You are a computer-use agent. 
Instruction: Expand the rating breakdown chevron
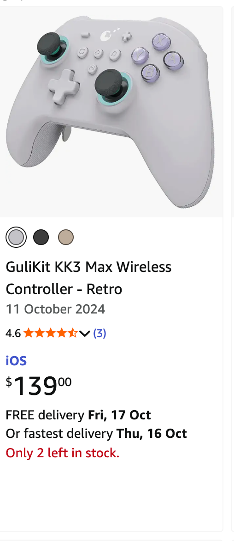click(85, 333)
